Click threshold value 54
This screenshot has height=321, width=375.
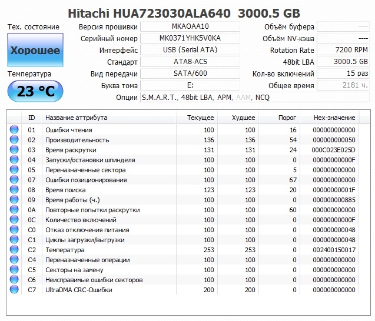pyautogui.click(x=293, y=140)
